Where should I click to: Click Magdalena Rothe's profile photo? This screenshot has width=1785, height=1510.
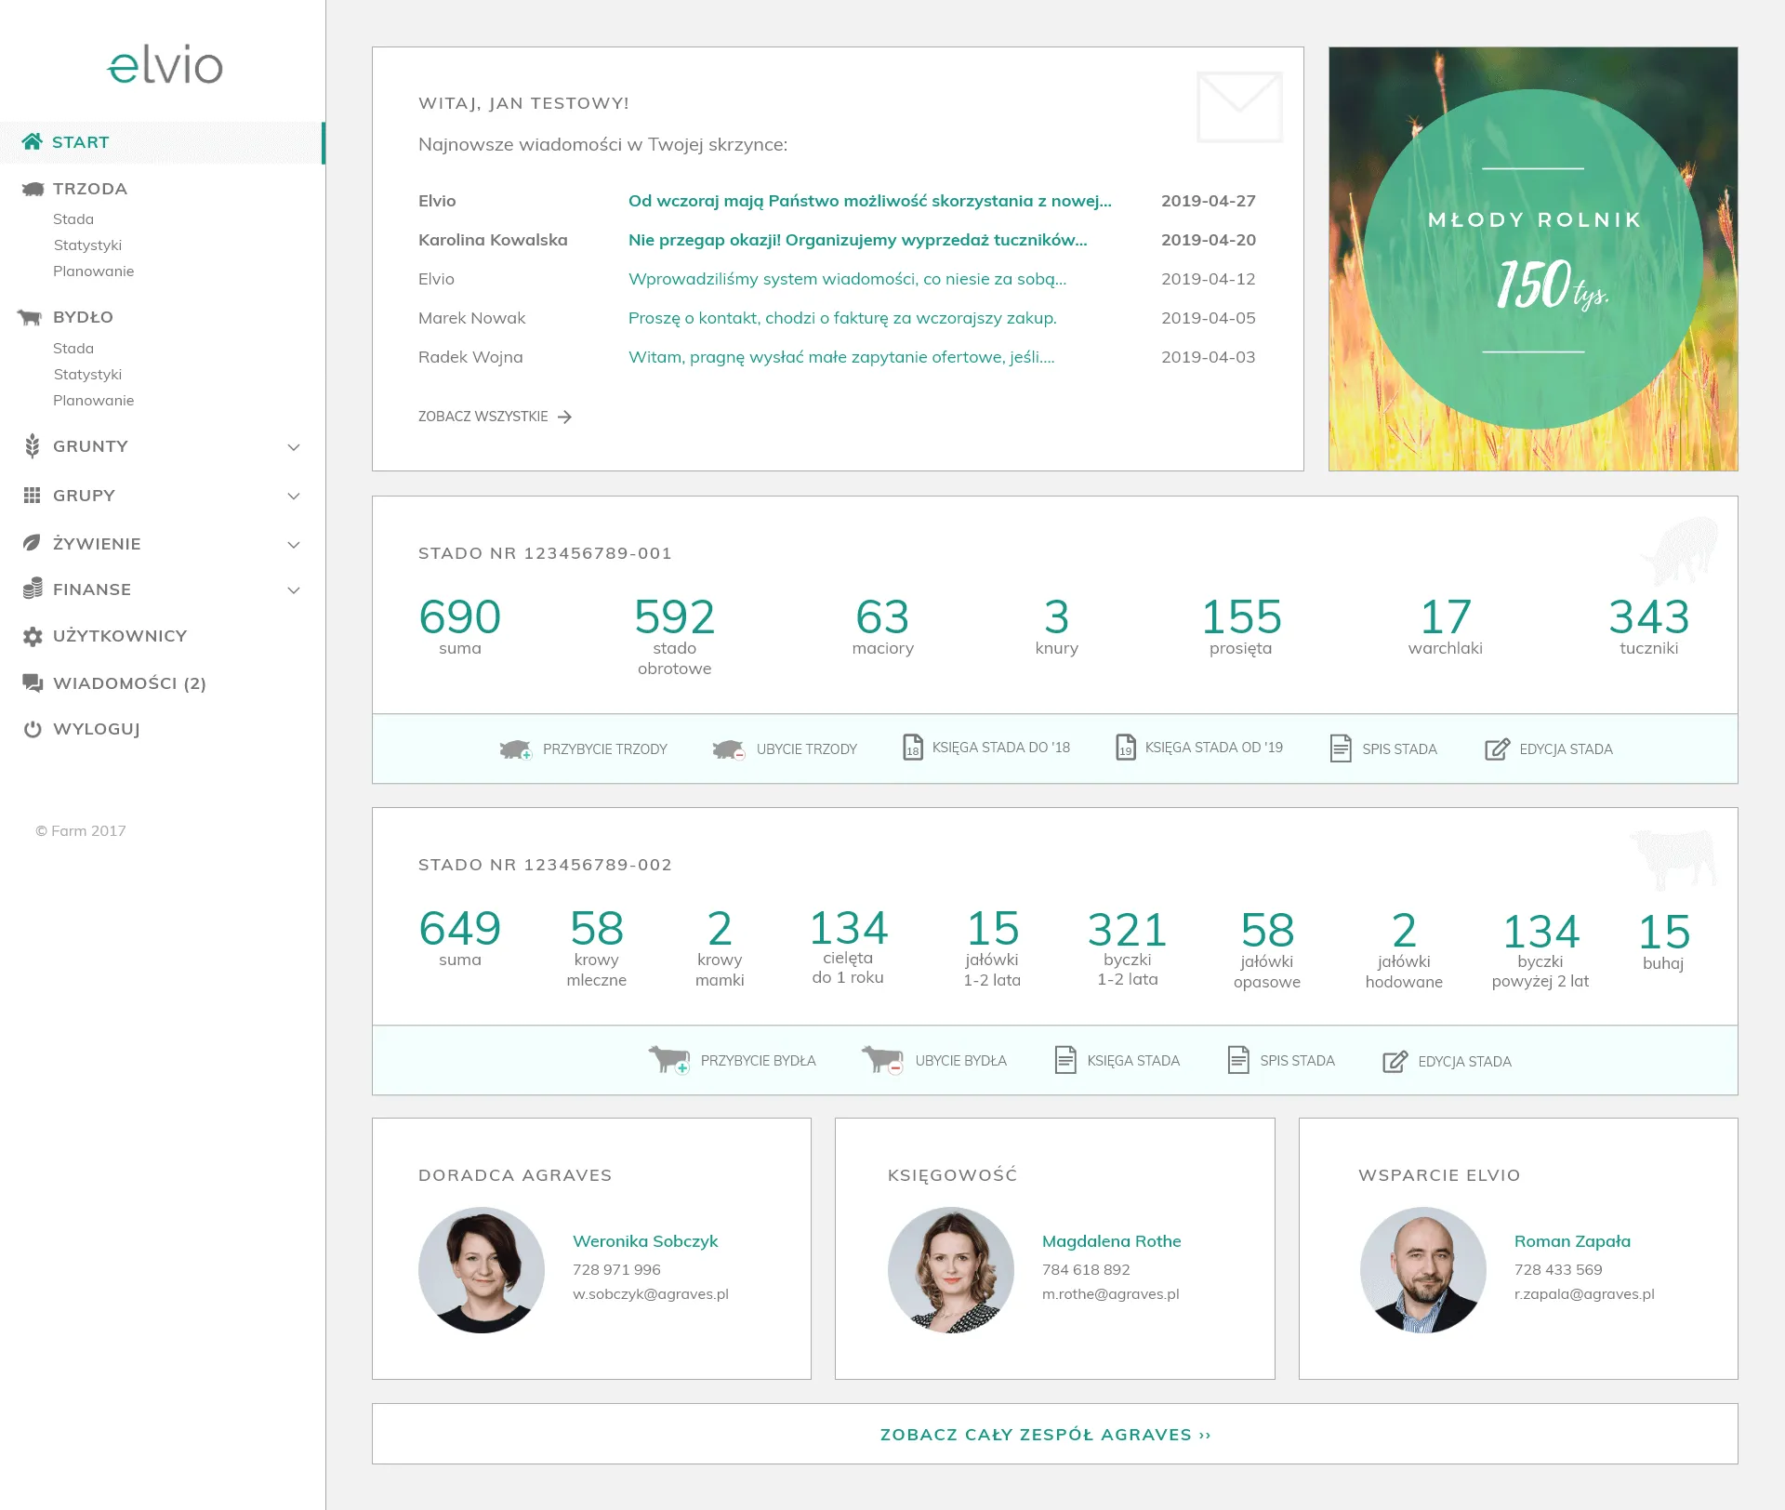tap(951, 1270)
